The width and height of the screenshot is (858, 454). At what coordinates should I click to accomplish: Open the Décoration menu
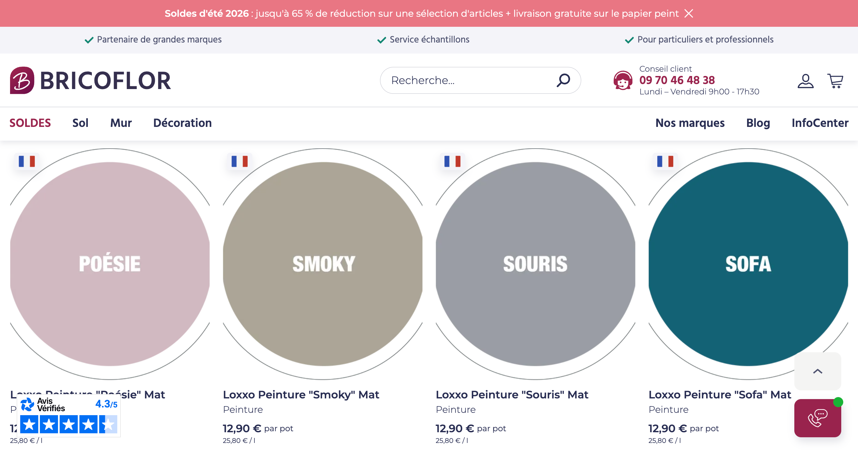pyautogui.click(x=182, y=123)
